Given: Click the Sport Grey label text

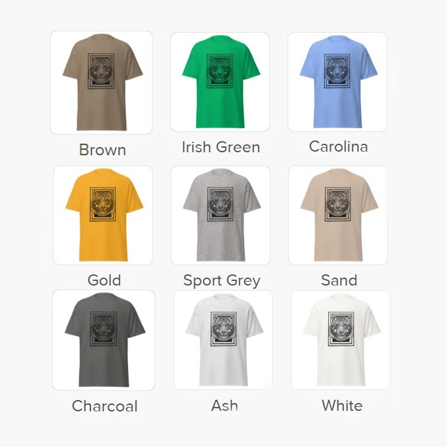Looking at the screenshot, I should (222, 280).
